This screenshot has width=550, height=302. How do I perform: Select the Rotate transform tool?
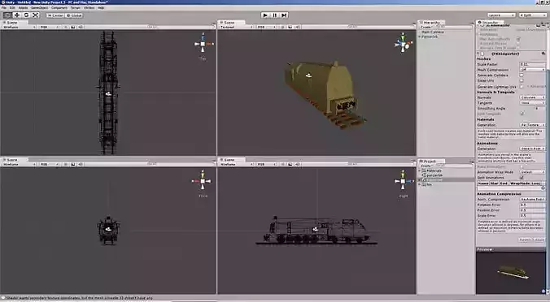(x=26, y=15)
